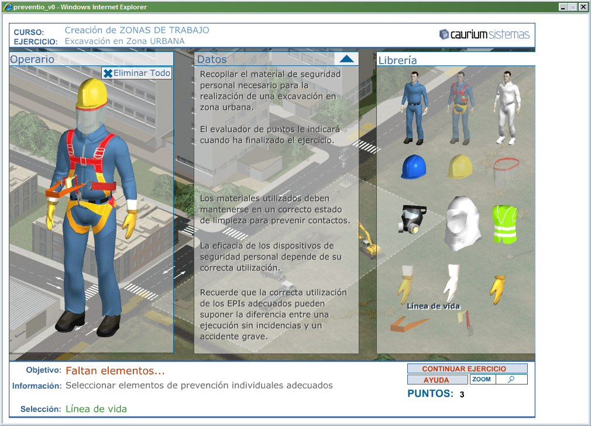Viewport: 591px width, 426px height.
Task: Pick the long yellow cuffed gloves
Action: click(407, 283)
